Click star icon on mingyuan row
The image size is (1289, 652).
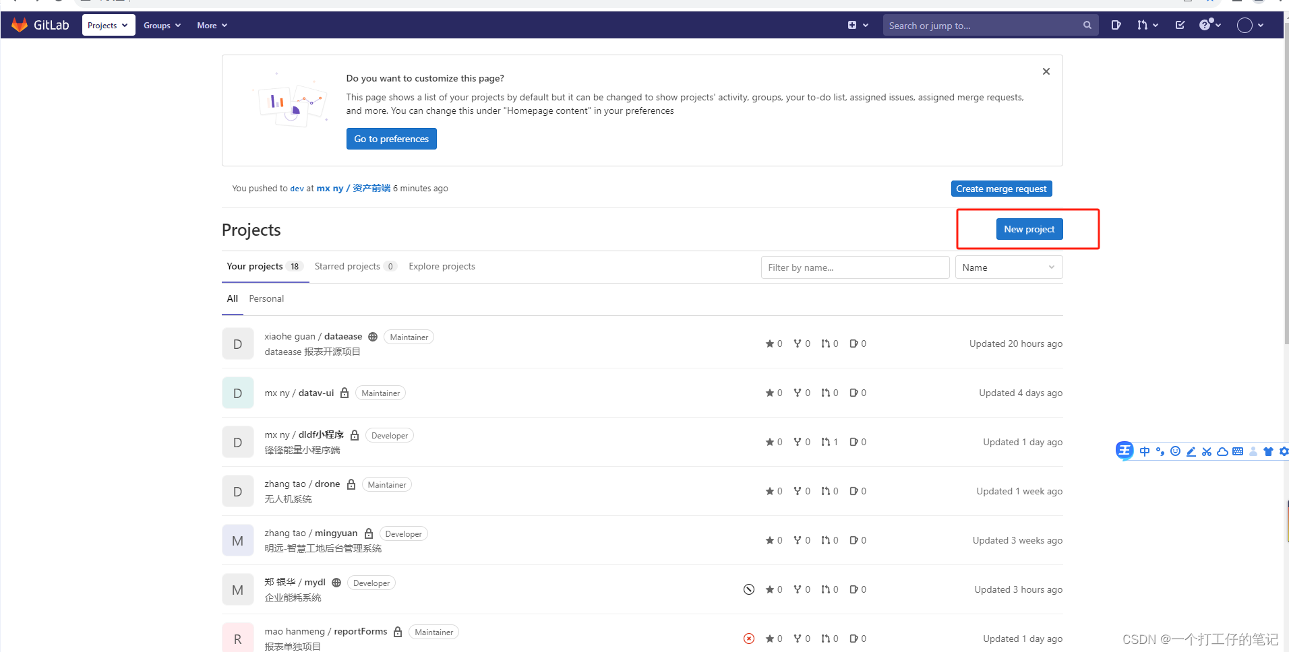point(770,540)
